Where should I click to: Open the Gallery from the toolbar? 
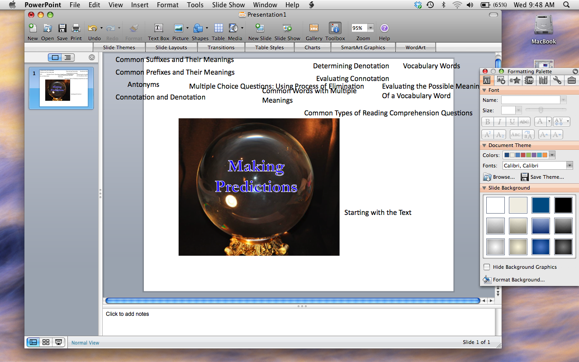(313, 29)
